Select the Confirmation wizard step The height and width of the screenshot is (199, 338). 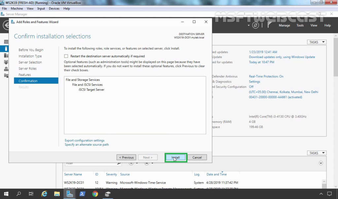pos(36,81)
